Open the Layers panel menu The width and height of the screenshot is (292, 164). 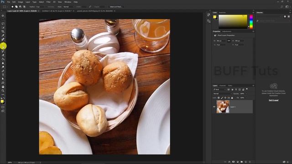[253, 86]
